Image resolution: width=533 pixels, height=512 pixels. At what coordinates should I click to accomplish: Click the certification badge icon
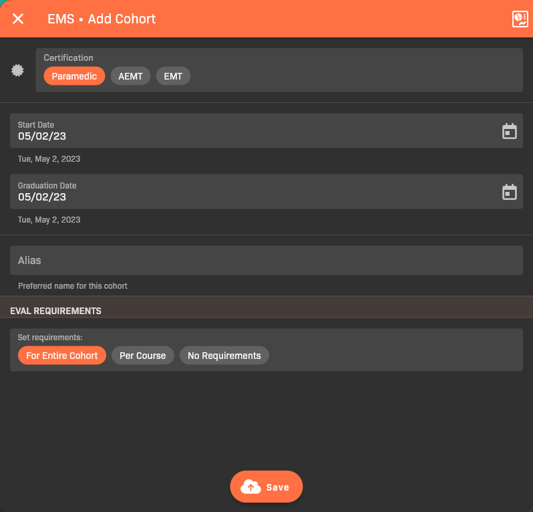(18, 70)
